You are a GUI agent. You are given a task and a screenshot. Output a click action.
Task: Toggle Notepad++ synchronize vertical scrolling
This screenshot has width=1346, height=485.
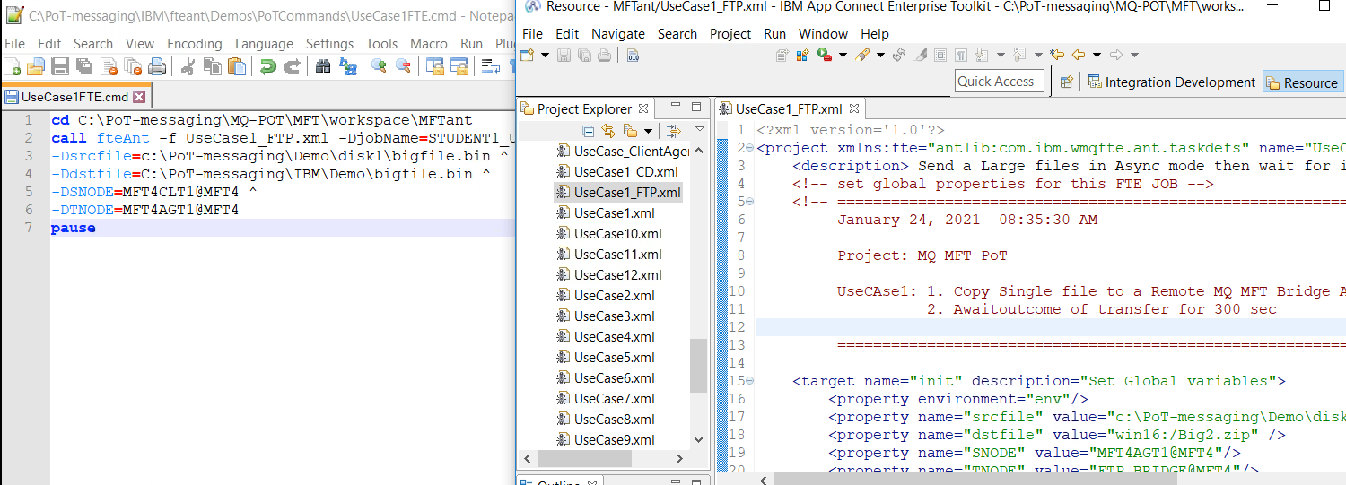click(435, 66)
